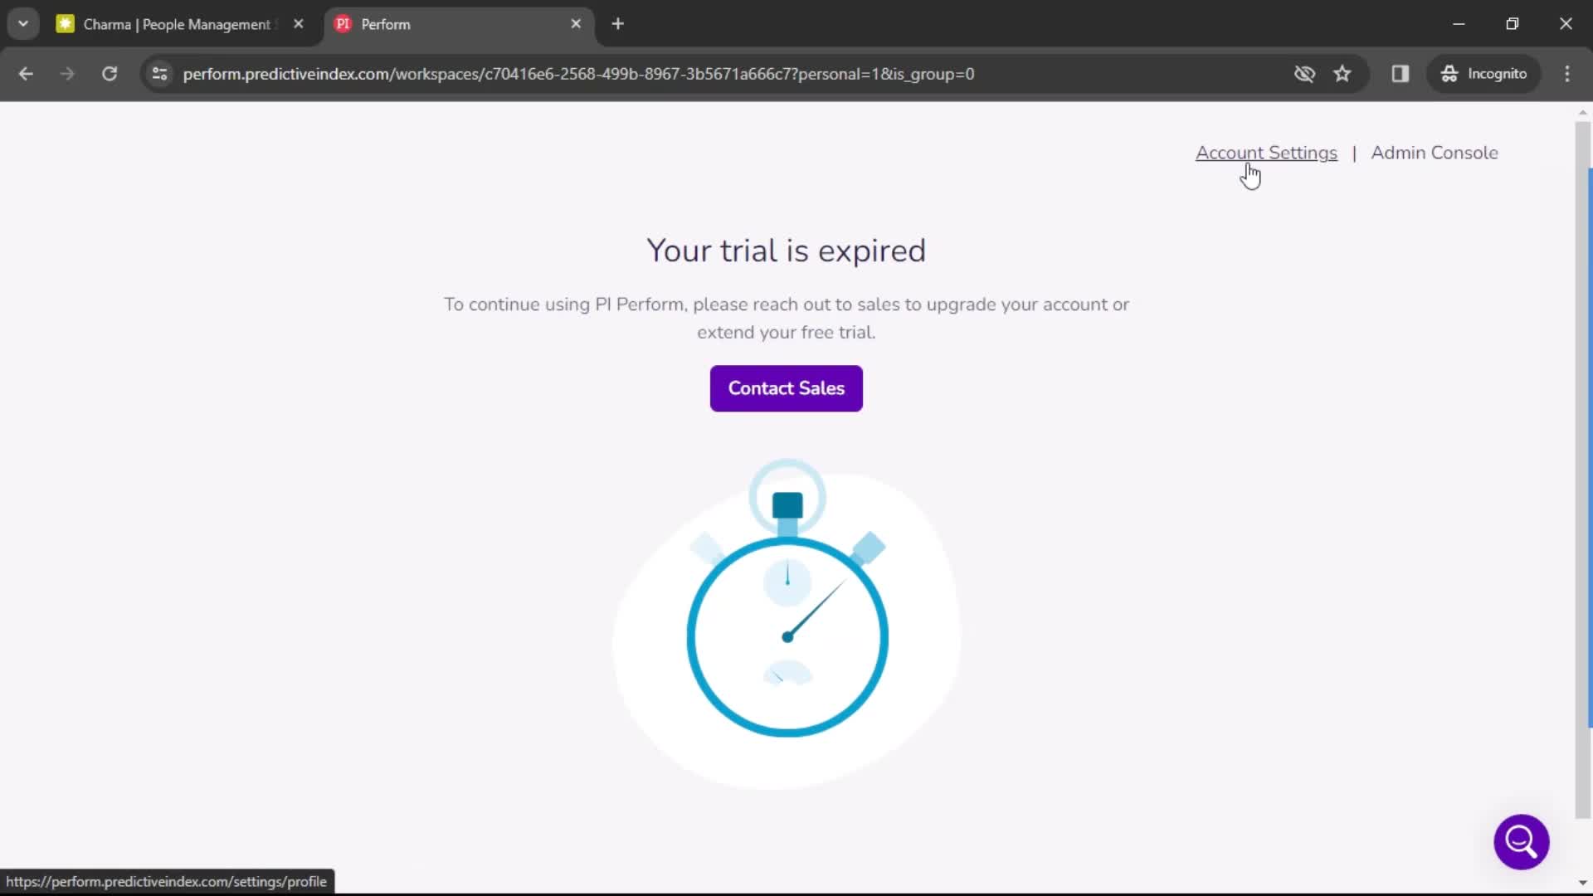The image size is (1593, 896).
Task: Click the browser back arrow
Action: pos(26,74)
